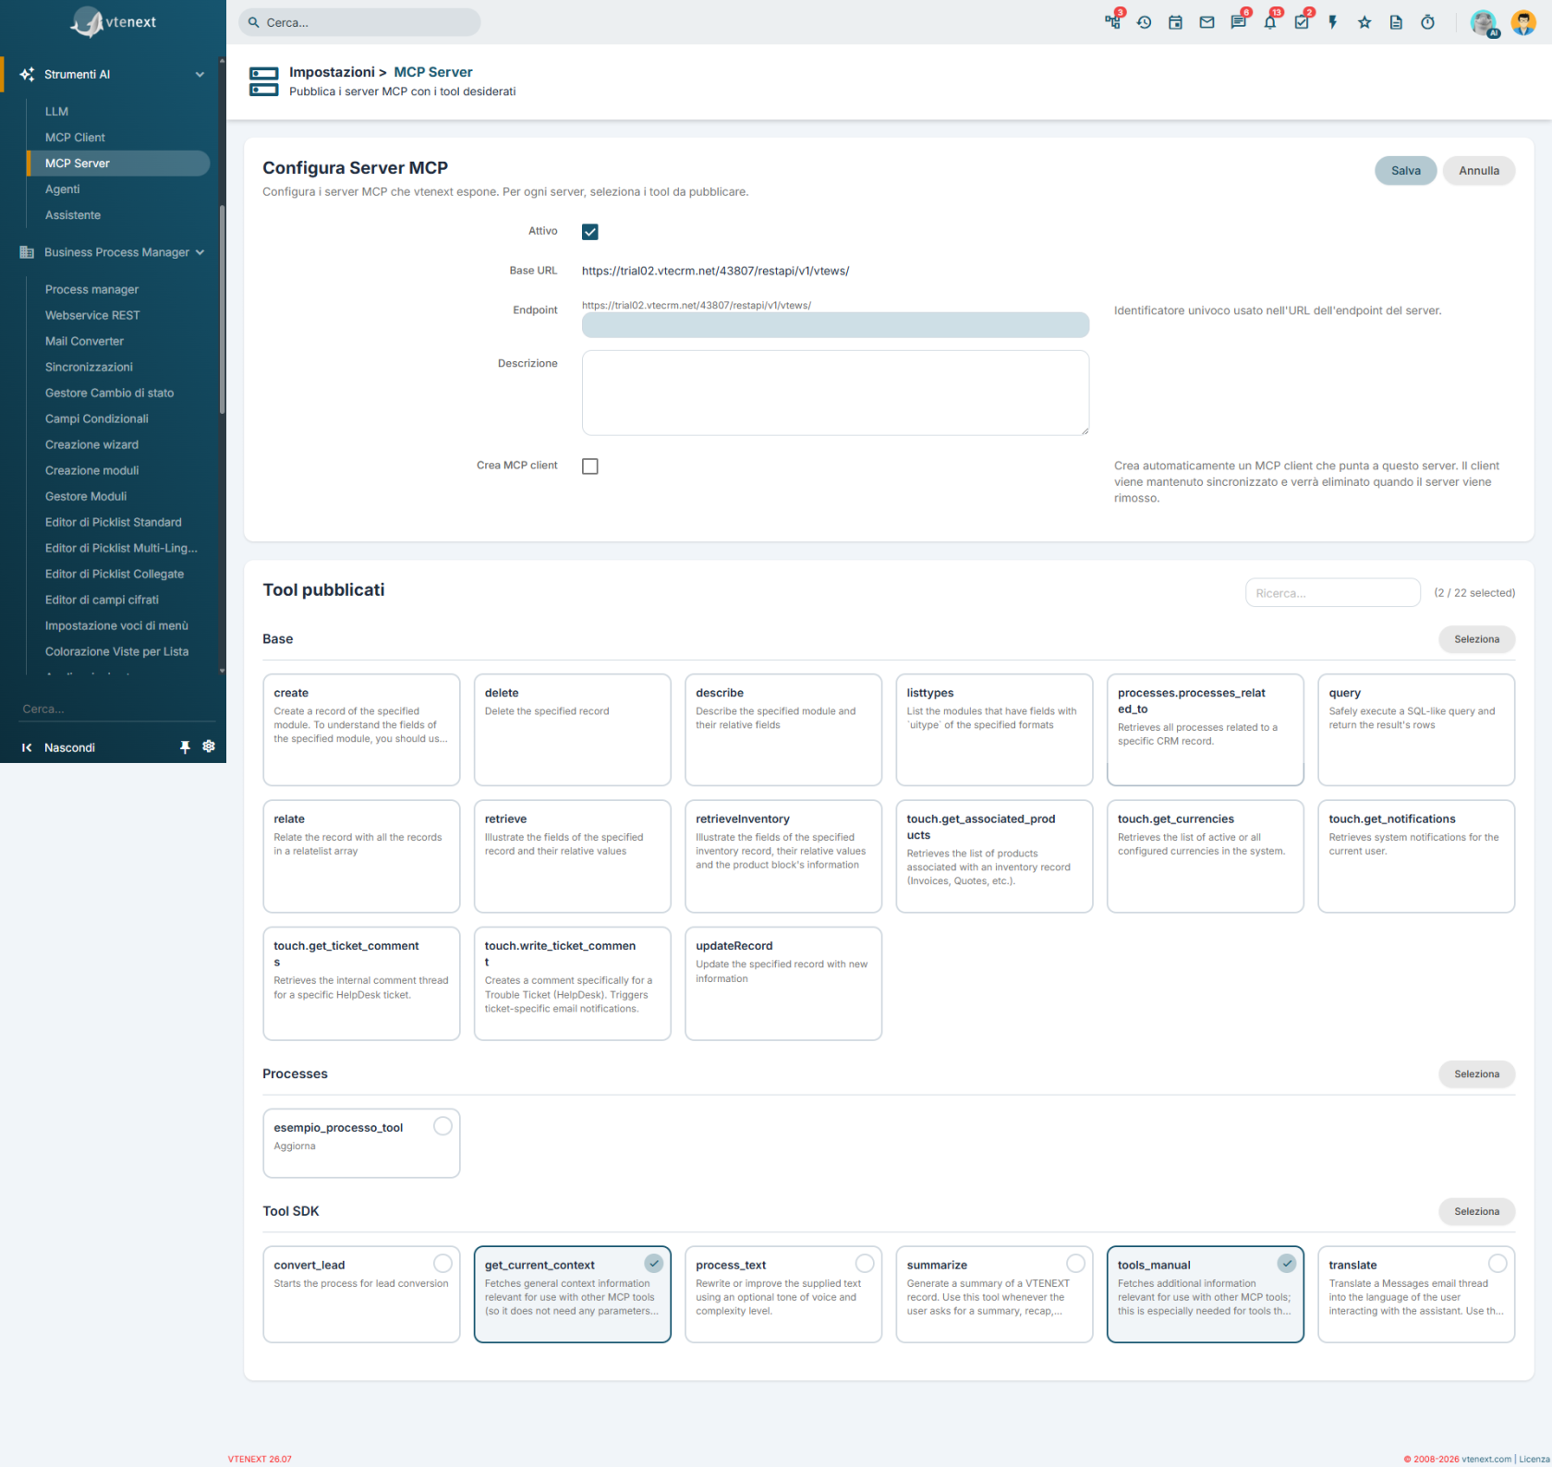1552x1467 pixels.
Task: Click the settings gear next to Nascondi
Action: tap(209, 746)
